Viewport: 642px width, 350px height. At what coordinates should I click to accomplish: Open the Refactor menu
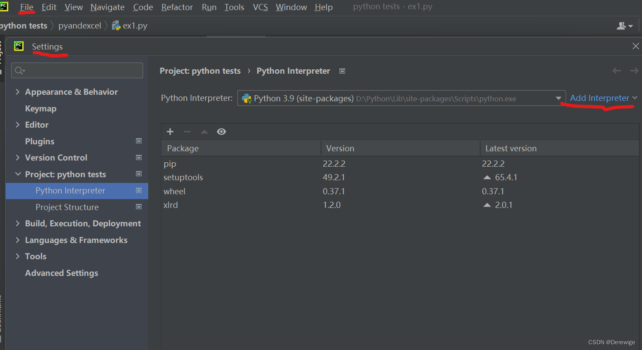[x=177, y=7]
